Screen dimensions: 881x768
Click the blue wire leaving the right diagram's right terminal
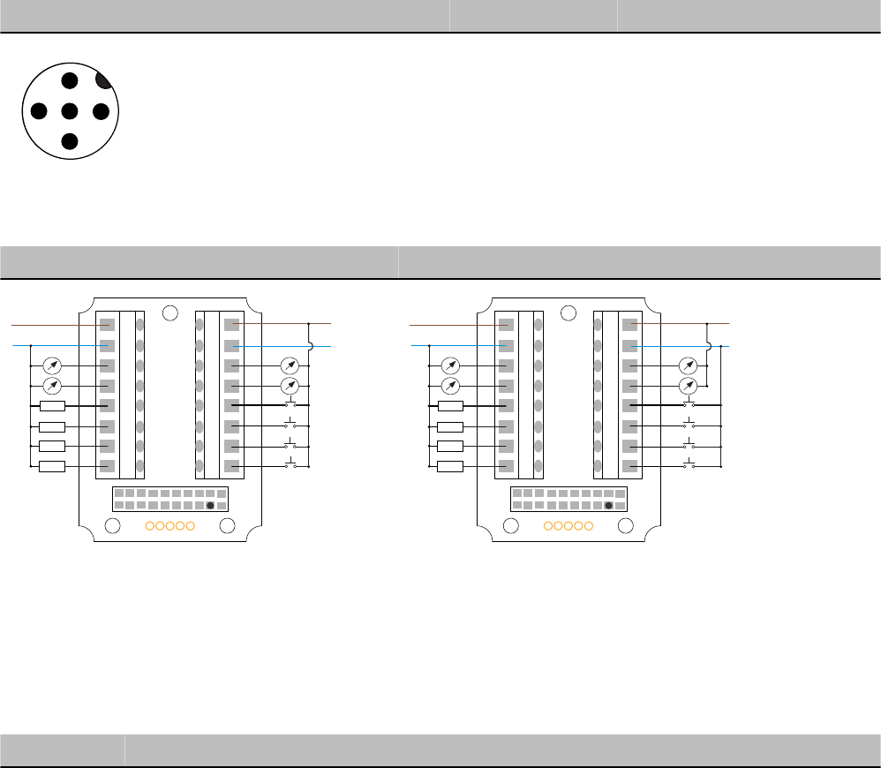[680, 346]
